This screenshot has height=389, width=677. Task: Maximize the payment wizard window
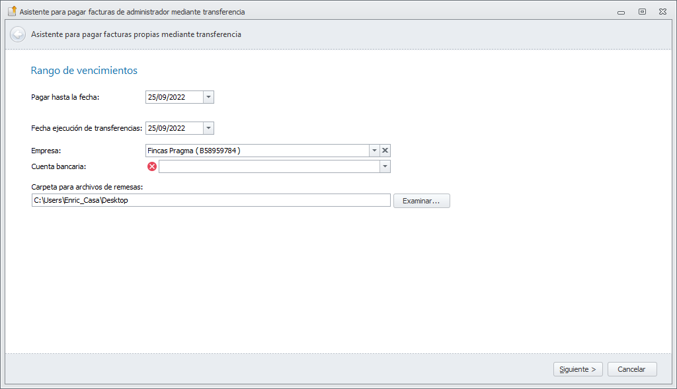[642, 12]
